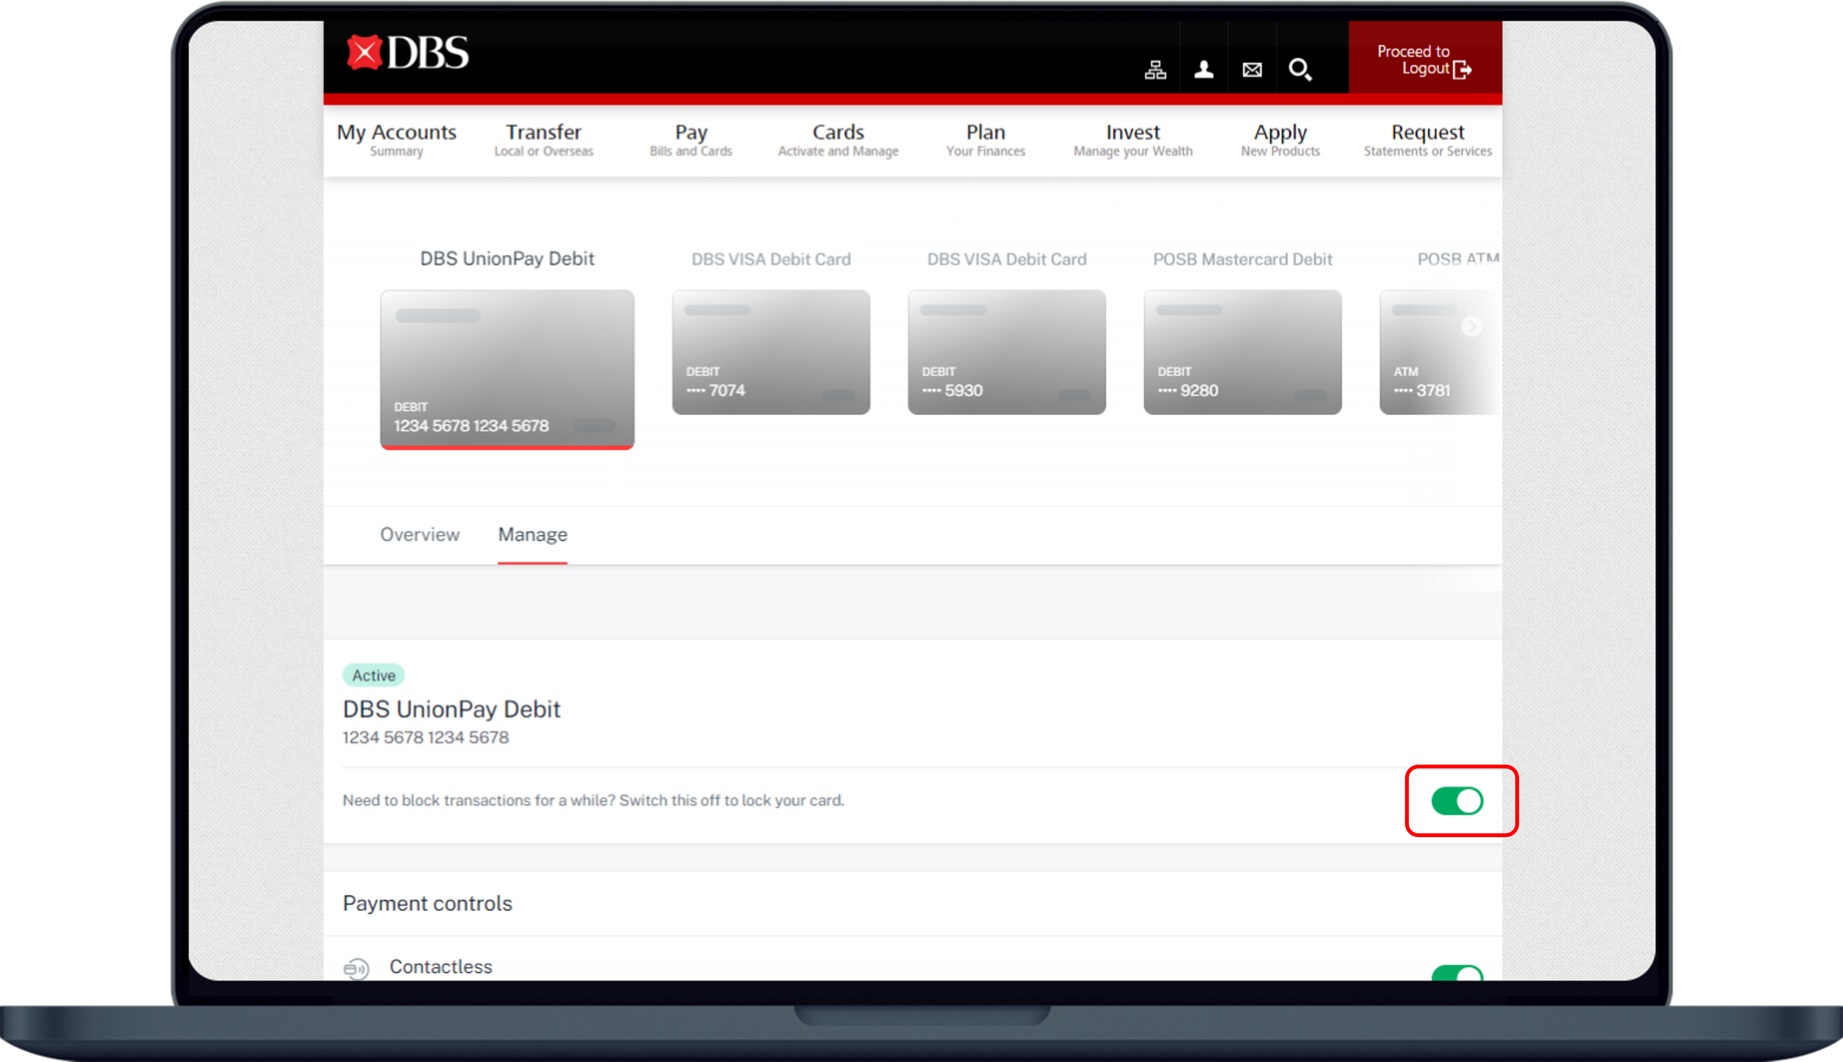Screen dimensions: 1843x1062
Task: Switch to the Manage tab
Action: click(532, 535)
